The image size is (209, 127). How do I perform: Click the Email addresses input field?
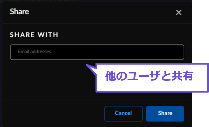pos(97,52)
